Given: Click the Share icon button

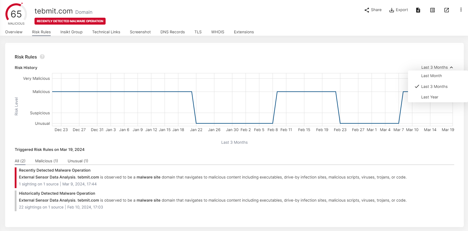Looking at the screenshot, I should coord(367,10).
